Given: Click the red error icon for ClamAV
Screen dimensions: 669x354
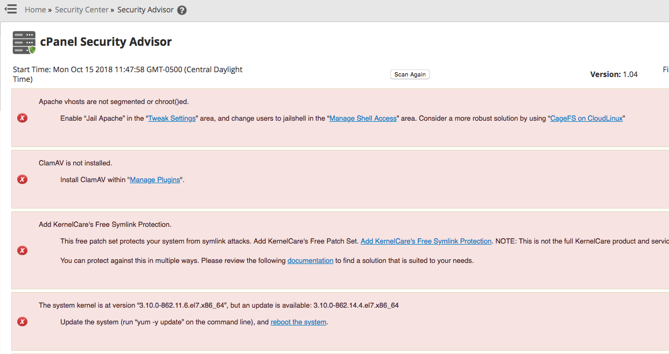Looking at the screenshot, I should 22,179.
